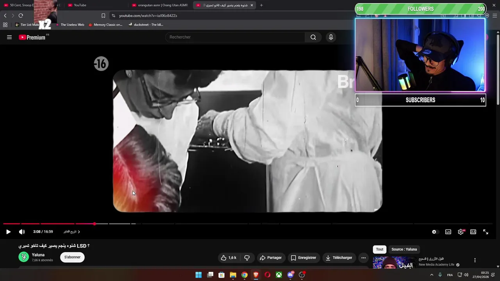
Task: Open the New Media Academy Life suggested thumbnail
Action: pos(394,263)
